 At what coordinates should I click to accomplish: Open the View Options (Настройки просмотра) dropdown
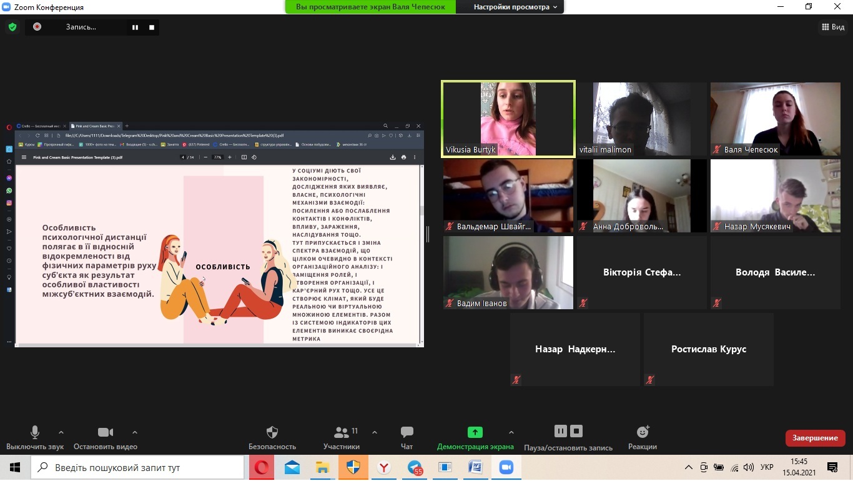pos(511,7)
